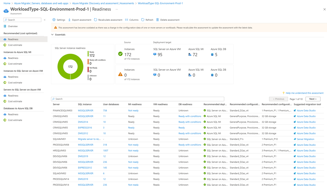
Task: Open Not ready MI readiness for FINANCESQLVM03
Action: pos(133,110)
